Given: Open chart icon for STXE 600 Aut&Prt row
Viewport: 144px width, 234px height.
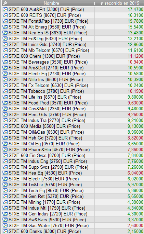Looking at the screenshot, I should pos(5,10).
